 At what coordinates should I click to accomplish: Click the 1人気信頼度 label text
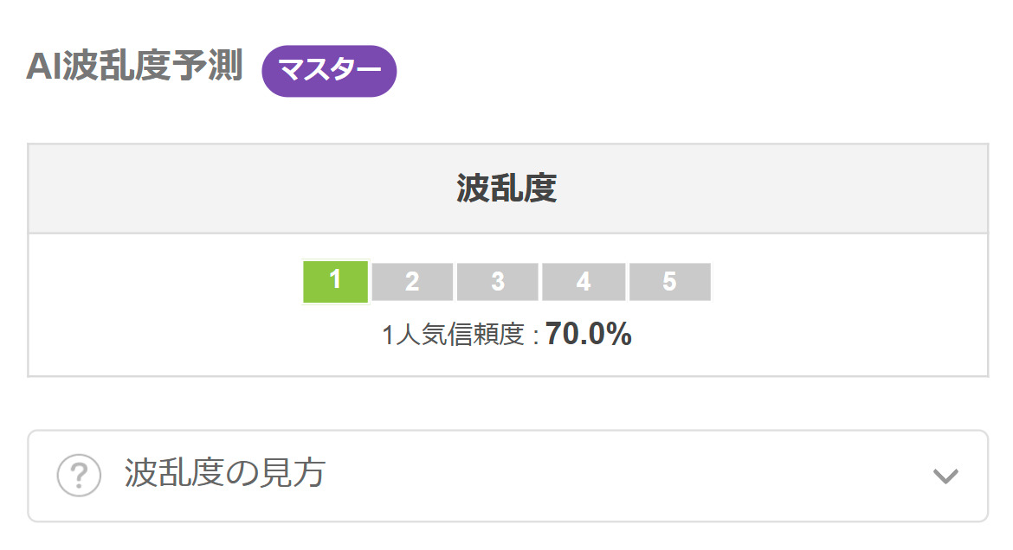click(454, 335)
